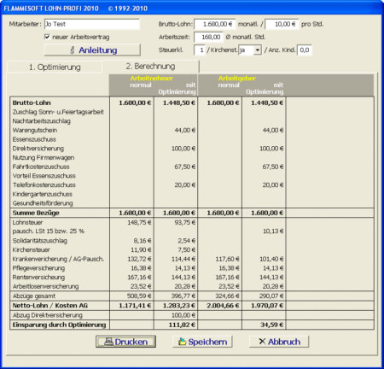
Task: Click the Pflegeversicherung row label
Action: click(38, 268)
